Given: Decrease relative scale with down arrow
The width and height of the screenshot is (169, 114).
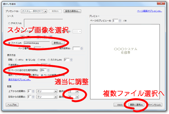Looking at the screenshot, I should point(48,71).
